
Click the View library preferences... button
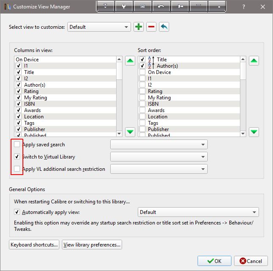92,245
